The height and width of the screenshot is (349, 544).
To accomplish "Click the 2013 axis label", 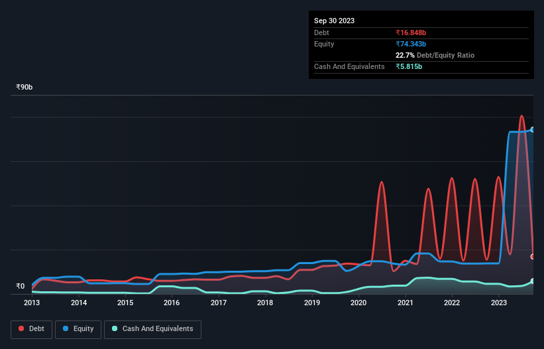I will pyautogui.click(x=32, y=303).
